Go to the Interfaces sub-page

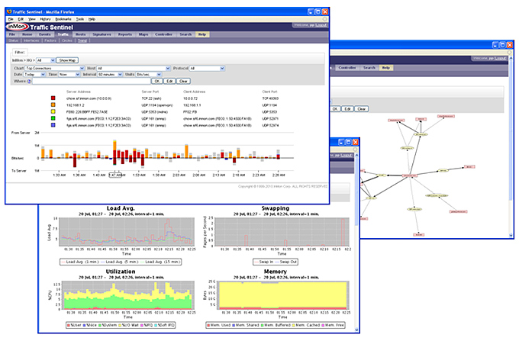(x=31, y=40)
